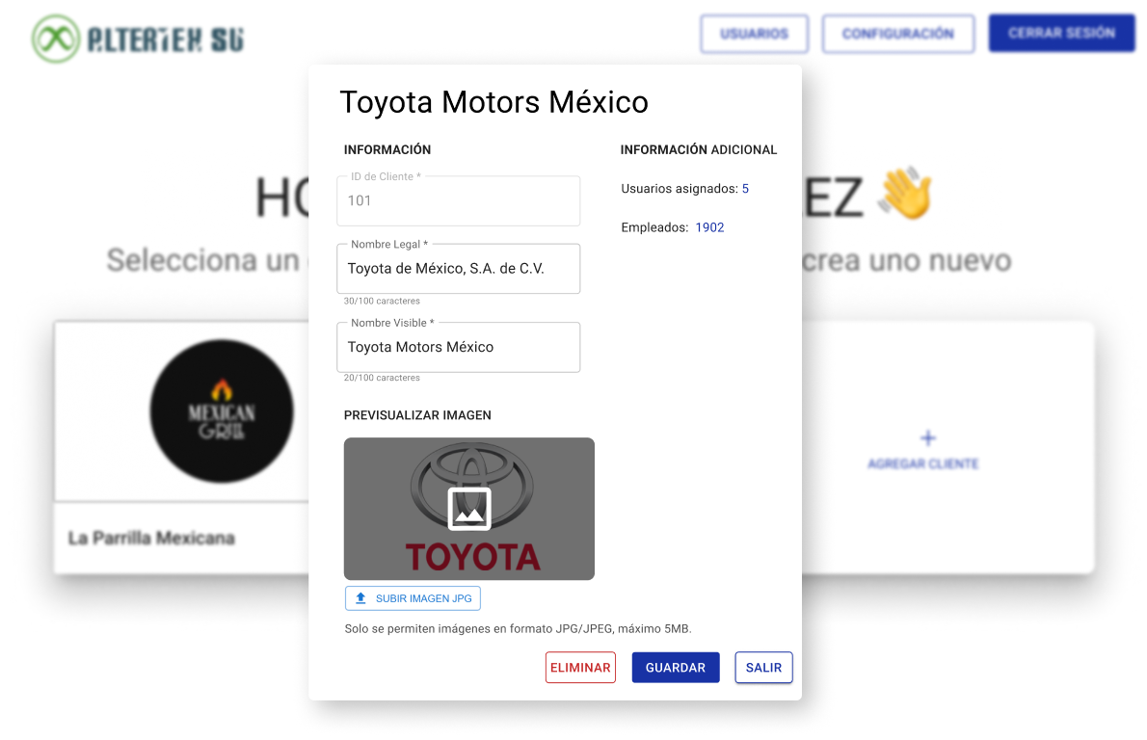The image size is (1147, 740).
Task: Select the Mexican Grill client logo
Action: [222, 410]
